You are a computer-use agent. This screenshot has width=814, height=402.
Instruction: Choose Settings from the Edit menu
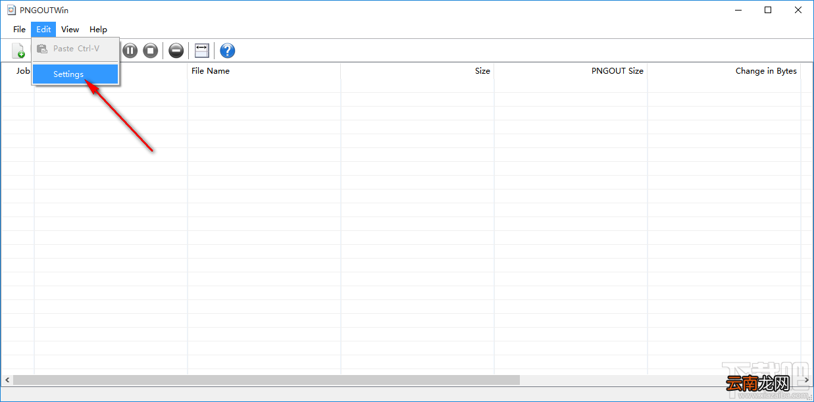(75, 74)
